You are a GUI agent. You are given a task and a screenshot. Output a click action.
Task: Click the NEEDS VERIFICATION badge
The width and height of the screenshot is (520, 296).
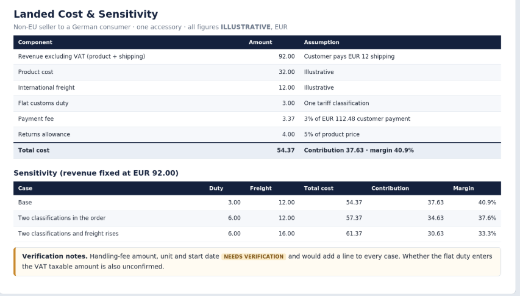[254, 256]
